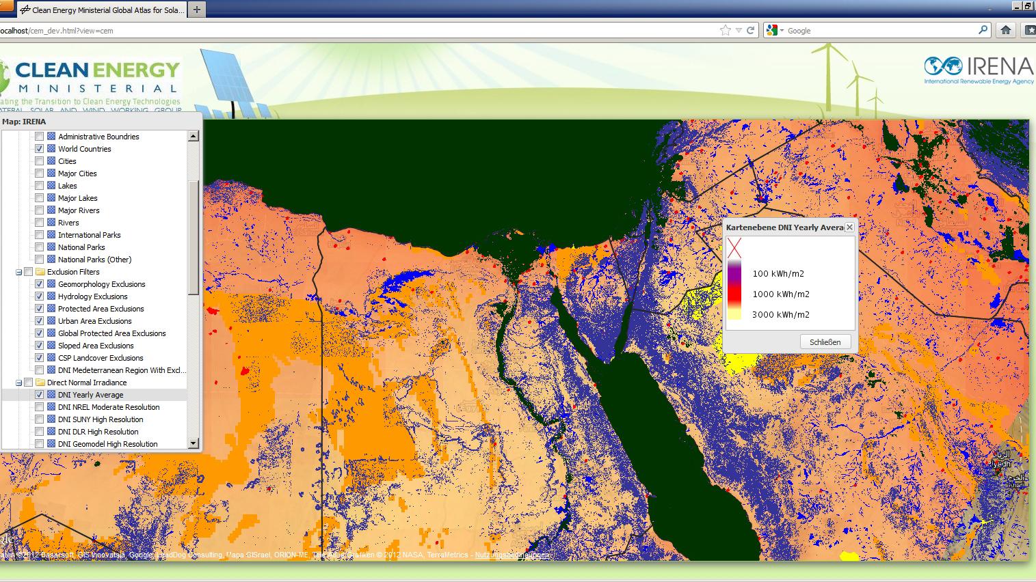This screenshot has height=582, width=1036.
Task: Click the bookmark star icon in address bar
Action: pos(725,30)
